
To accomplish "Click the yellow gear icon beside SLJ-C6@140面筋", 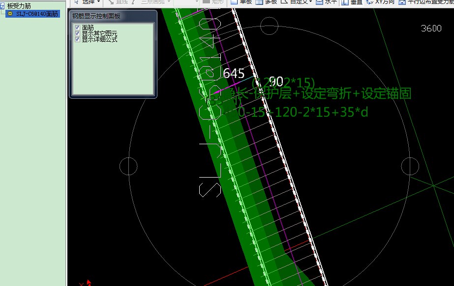I will coord(10,14).
